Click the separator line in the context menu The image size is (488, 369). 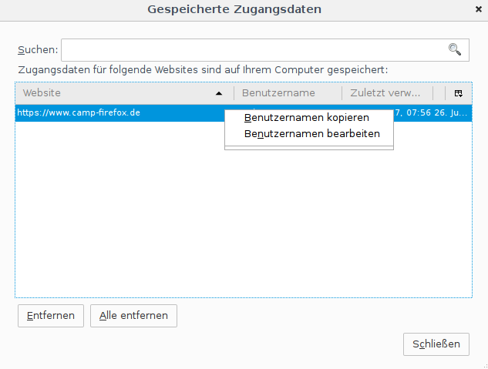coord(309,144)
